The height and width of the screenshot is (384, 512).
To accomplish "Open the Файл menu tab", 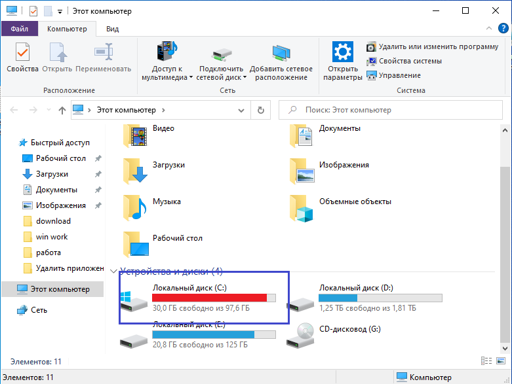I will point(19,29).
